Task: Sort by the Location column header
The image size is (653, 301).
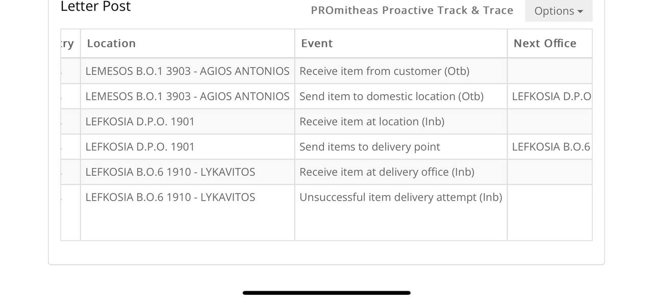Action: coord(111,43)
